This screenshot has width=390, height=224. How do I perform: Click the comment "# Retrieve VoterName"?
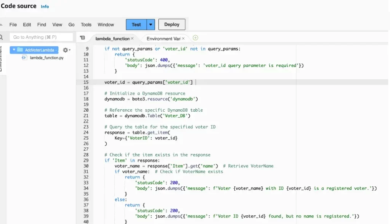point(248,166)
